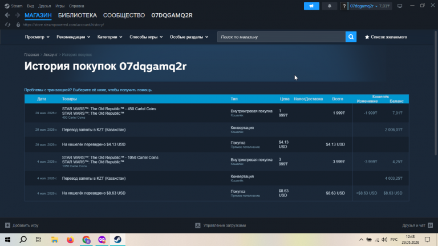The width and height of the screenshot is (438, 246).
Task: Open the Друзья menu
Action: point(44,6)
